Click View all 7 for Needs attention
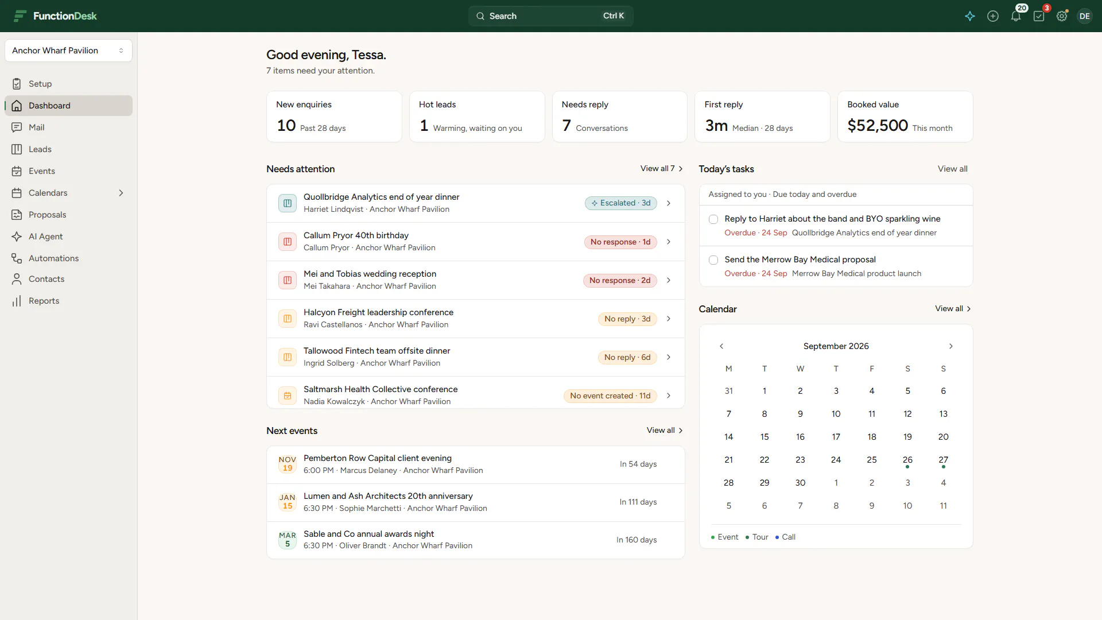The image size is (1102, 620). click(x=662, y=169)
